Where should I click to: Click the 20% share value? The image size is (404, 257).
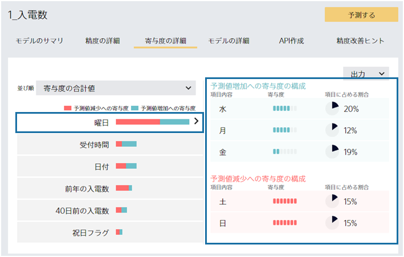(351, 109)
